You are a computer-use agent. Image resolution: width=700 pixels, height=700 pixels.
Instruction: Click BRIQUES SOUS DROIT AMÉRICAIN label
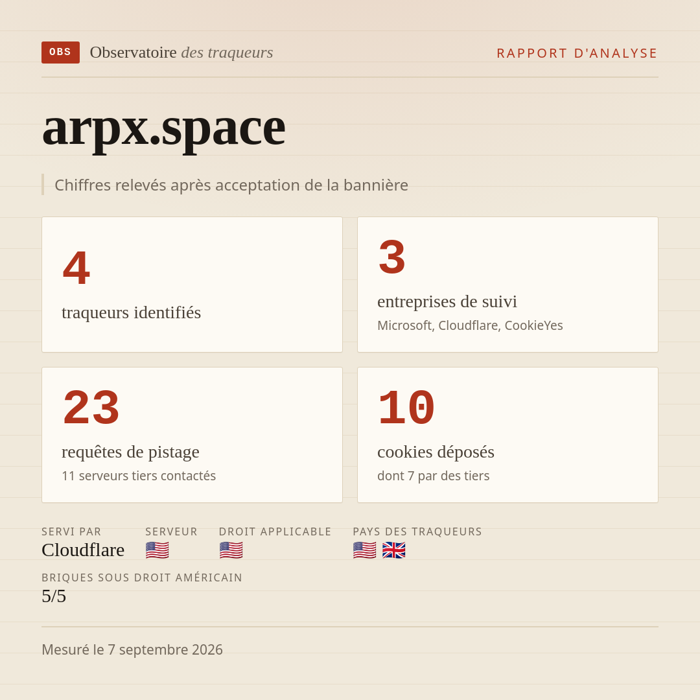coord(142,577)
